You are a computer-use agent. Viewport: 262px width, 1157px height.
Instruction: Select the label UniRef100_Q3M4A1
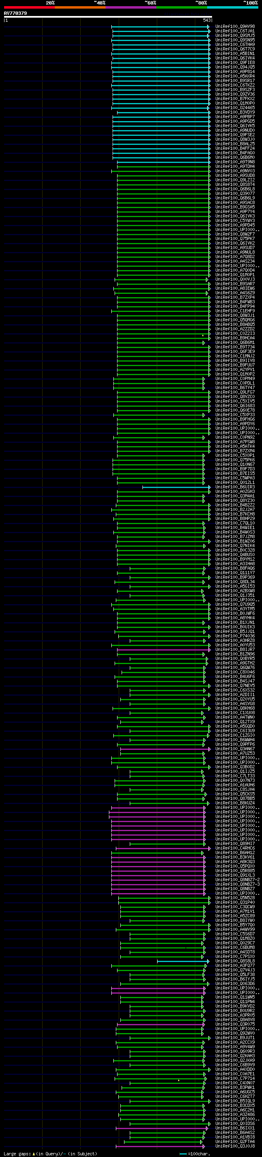[235, 496]
